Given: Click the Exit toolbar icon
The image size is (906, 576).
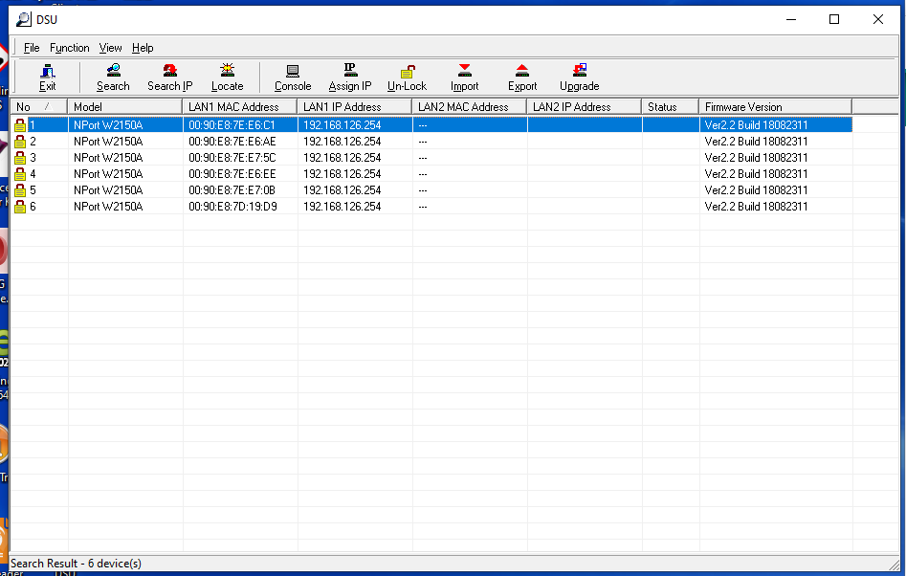Looking at the screenshot, I should [48, 77].
